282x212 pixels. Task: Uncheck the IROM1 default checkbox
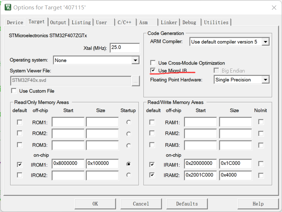19,164
